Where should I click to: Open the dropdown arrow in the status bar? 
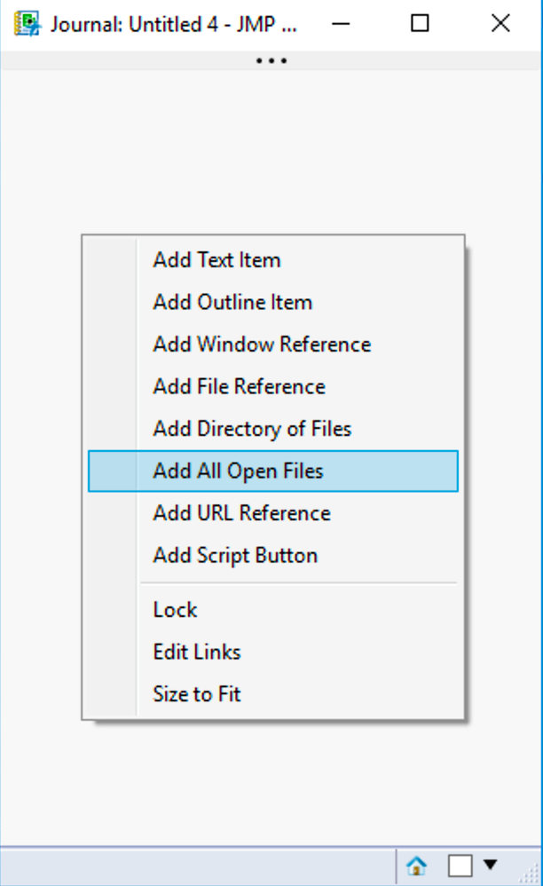[491, 864]
